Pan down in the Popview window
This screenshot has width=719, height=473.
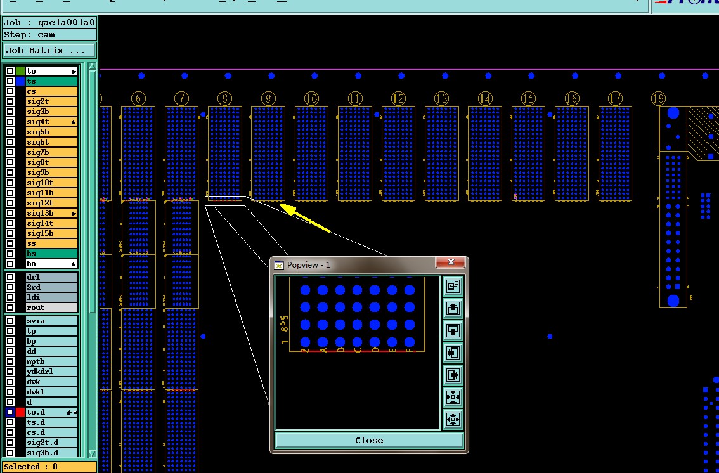453,330
